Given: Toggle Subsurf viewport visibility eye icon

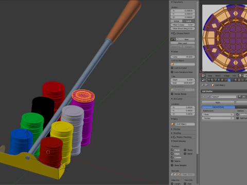Looking at the screenshot, I should tap(244, 97).
